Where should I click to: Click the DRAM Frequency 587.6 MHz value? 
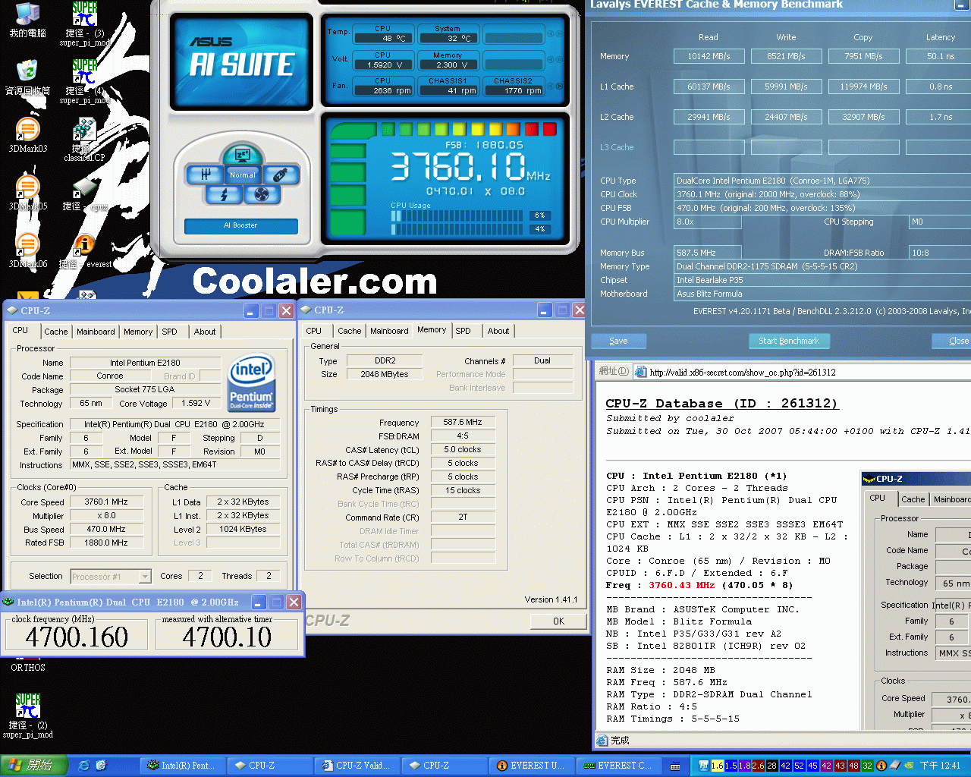coord(463,423)
